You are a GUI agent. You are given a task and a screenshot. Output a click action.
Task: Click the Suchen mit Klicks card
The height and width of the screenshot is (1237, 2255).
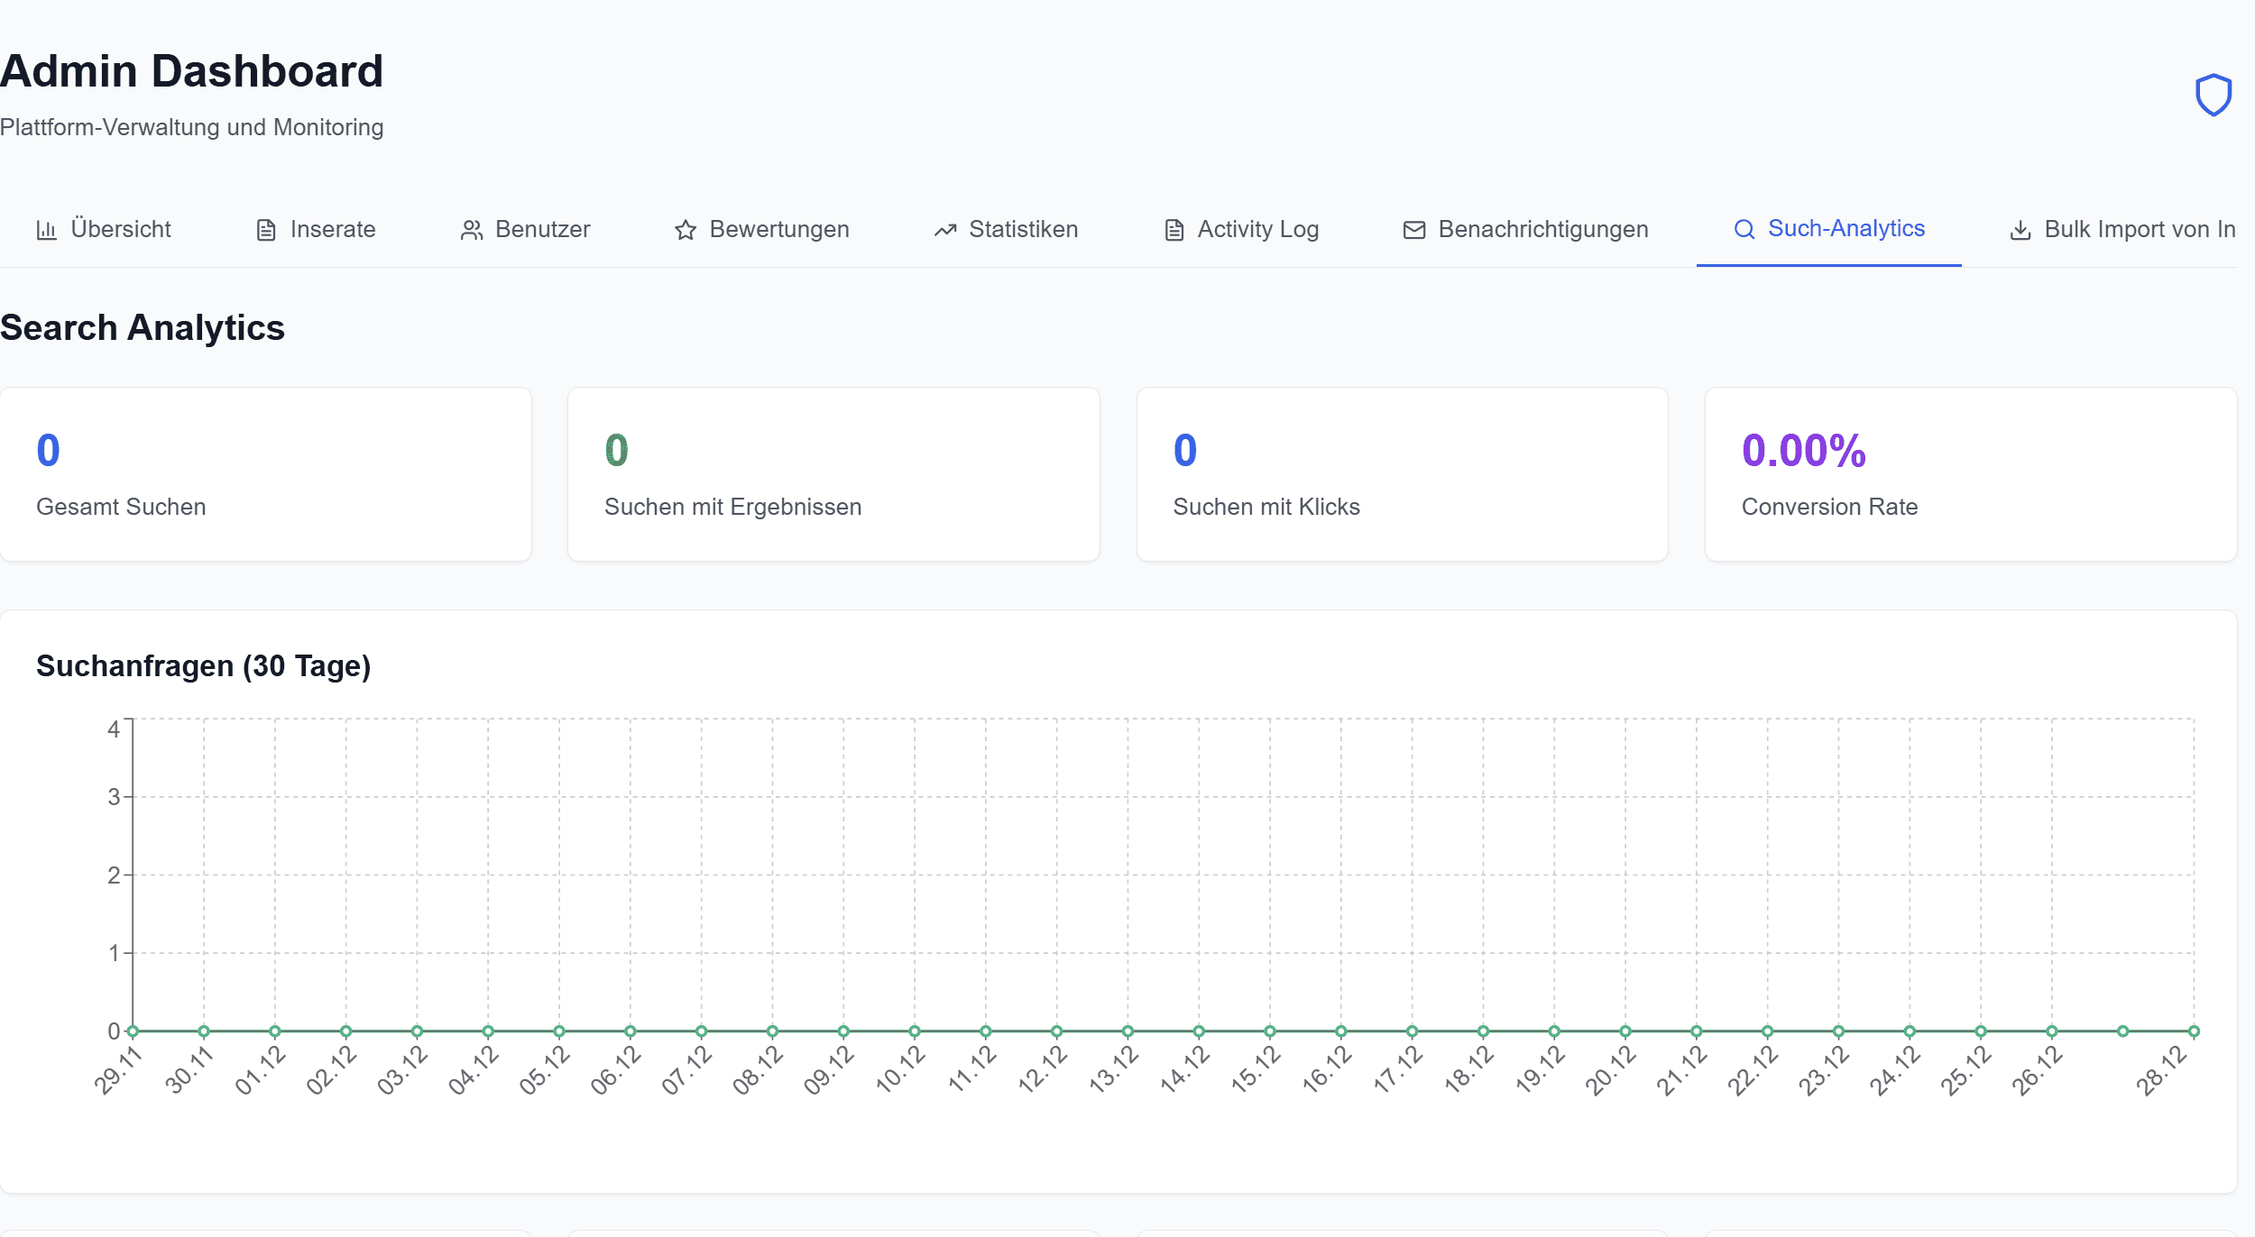point(1402,474)
